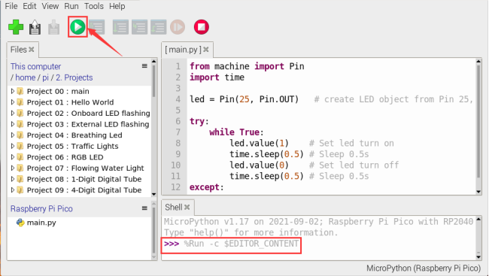Image resolution: width=489 pixels, height=276 pixels.
Task: Click the Step over toolbar icon
Action: 120,27
